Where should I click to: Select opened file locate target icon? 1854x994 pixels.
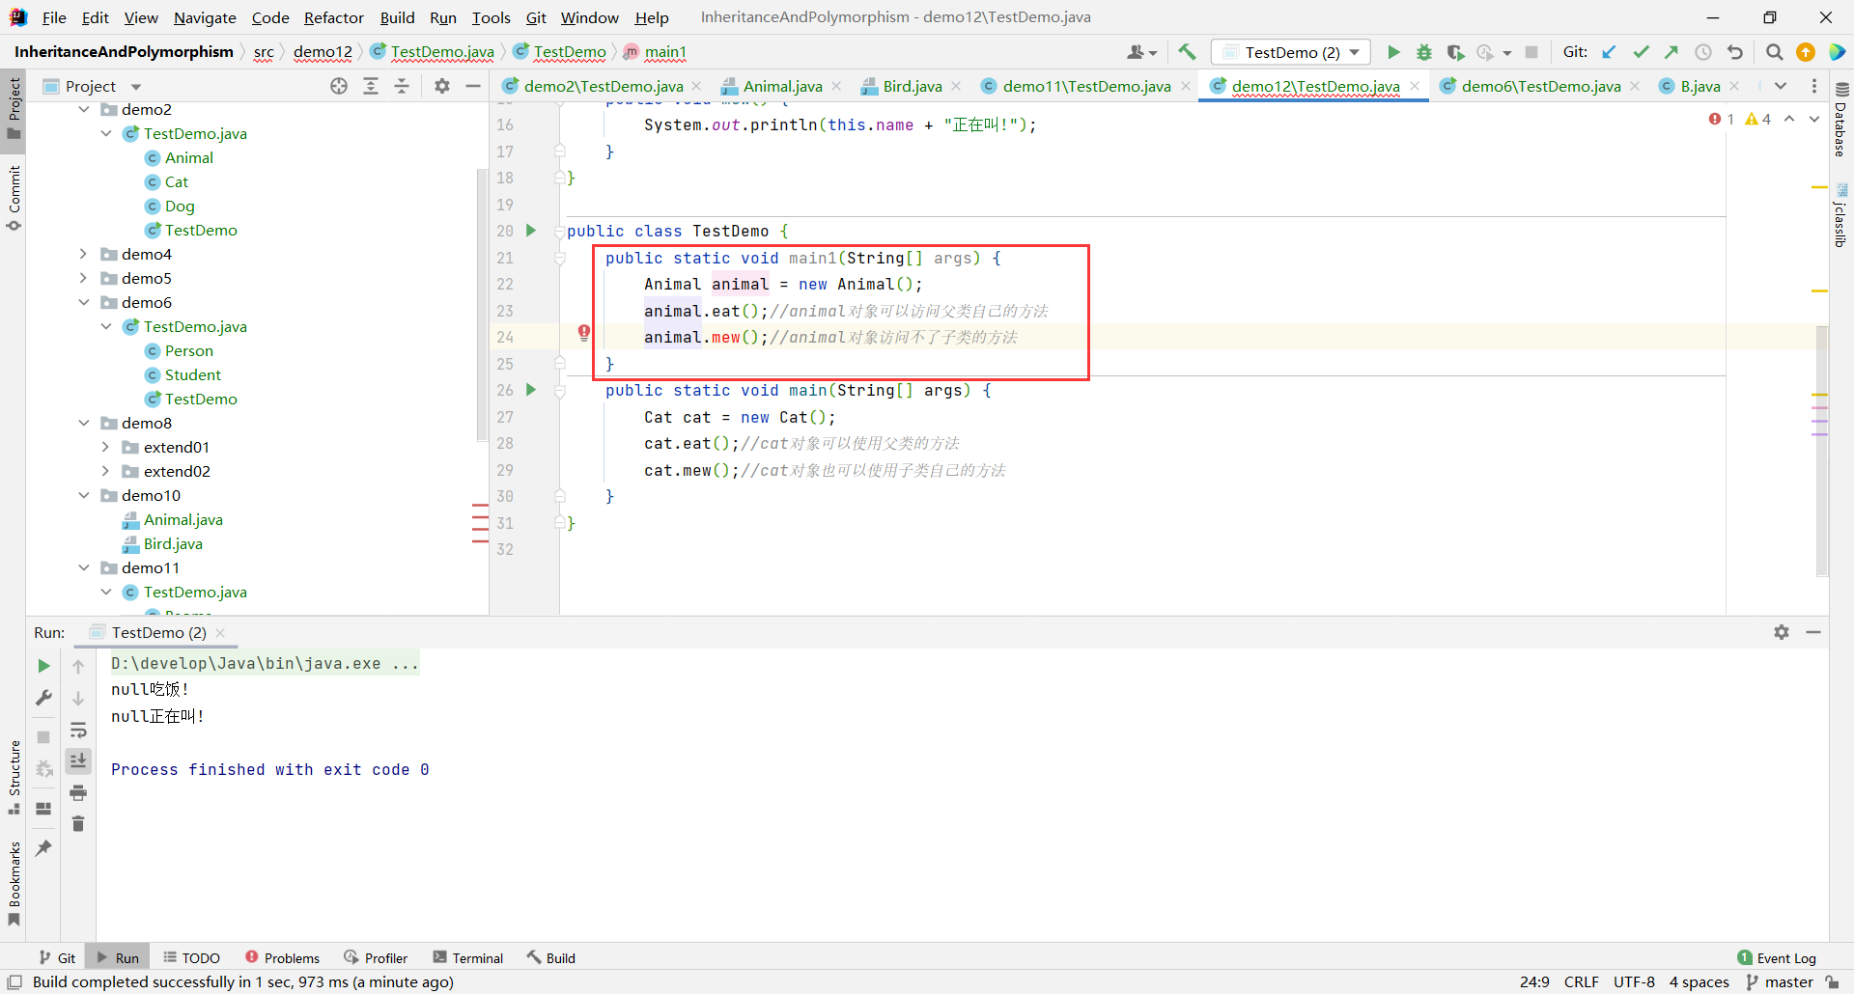point(339,86)
